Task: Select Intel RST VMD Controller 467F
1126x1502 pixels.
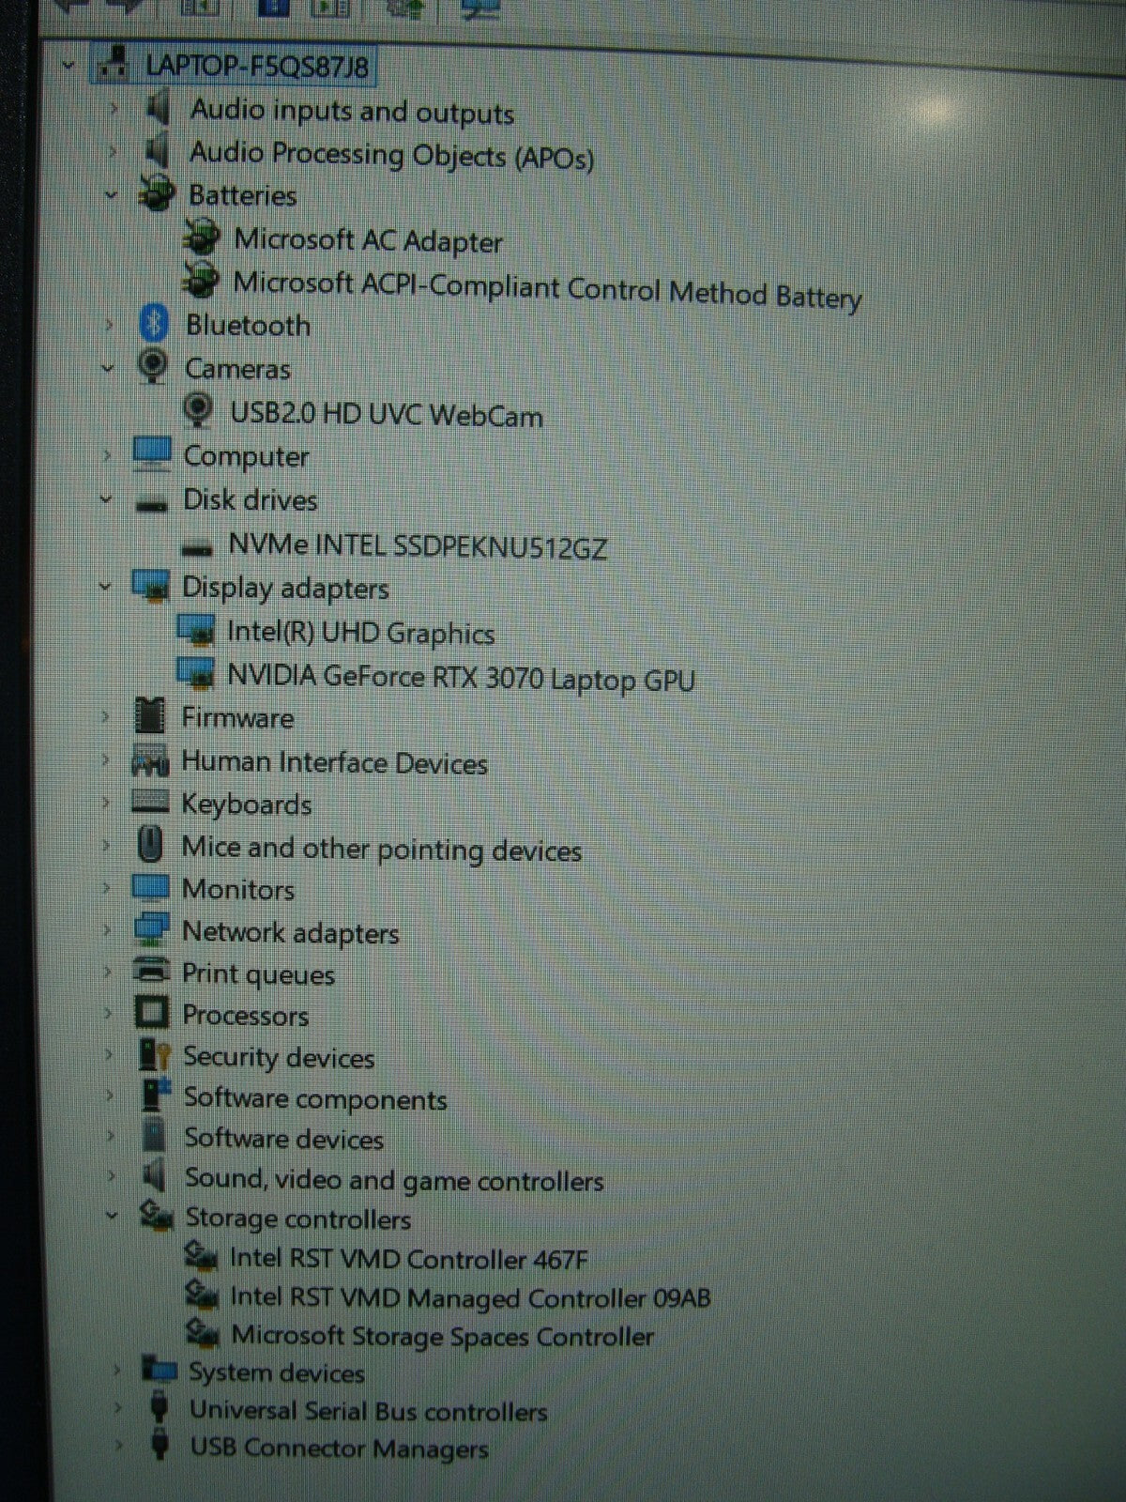Action: (408, 1258)
